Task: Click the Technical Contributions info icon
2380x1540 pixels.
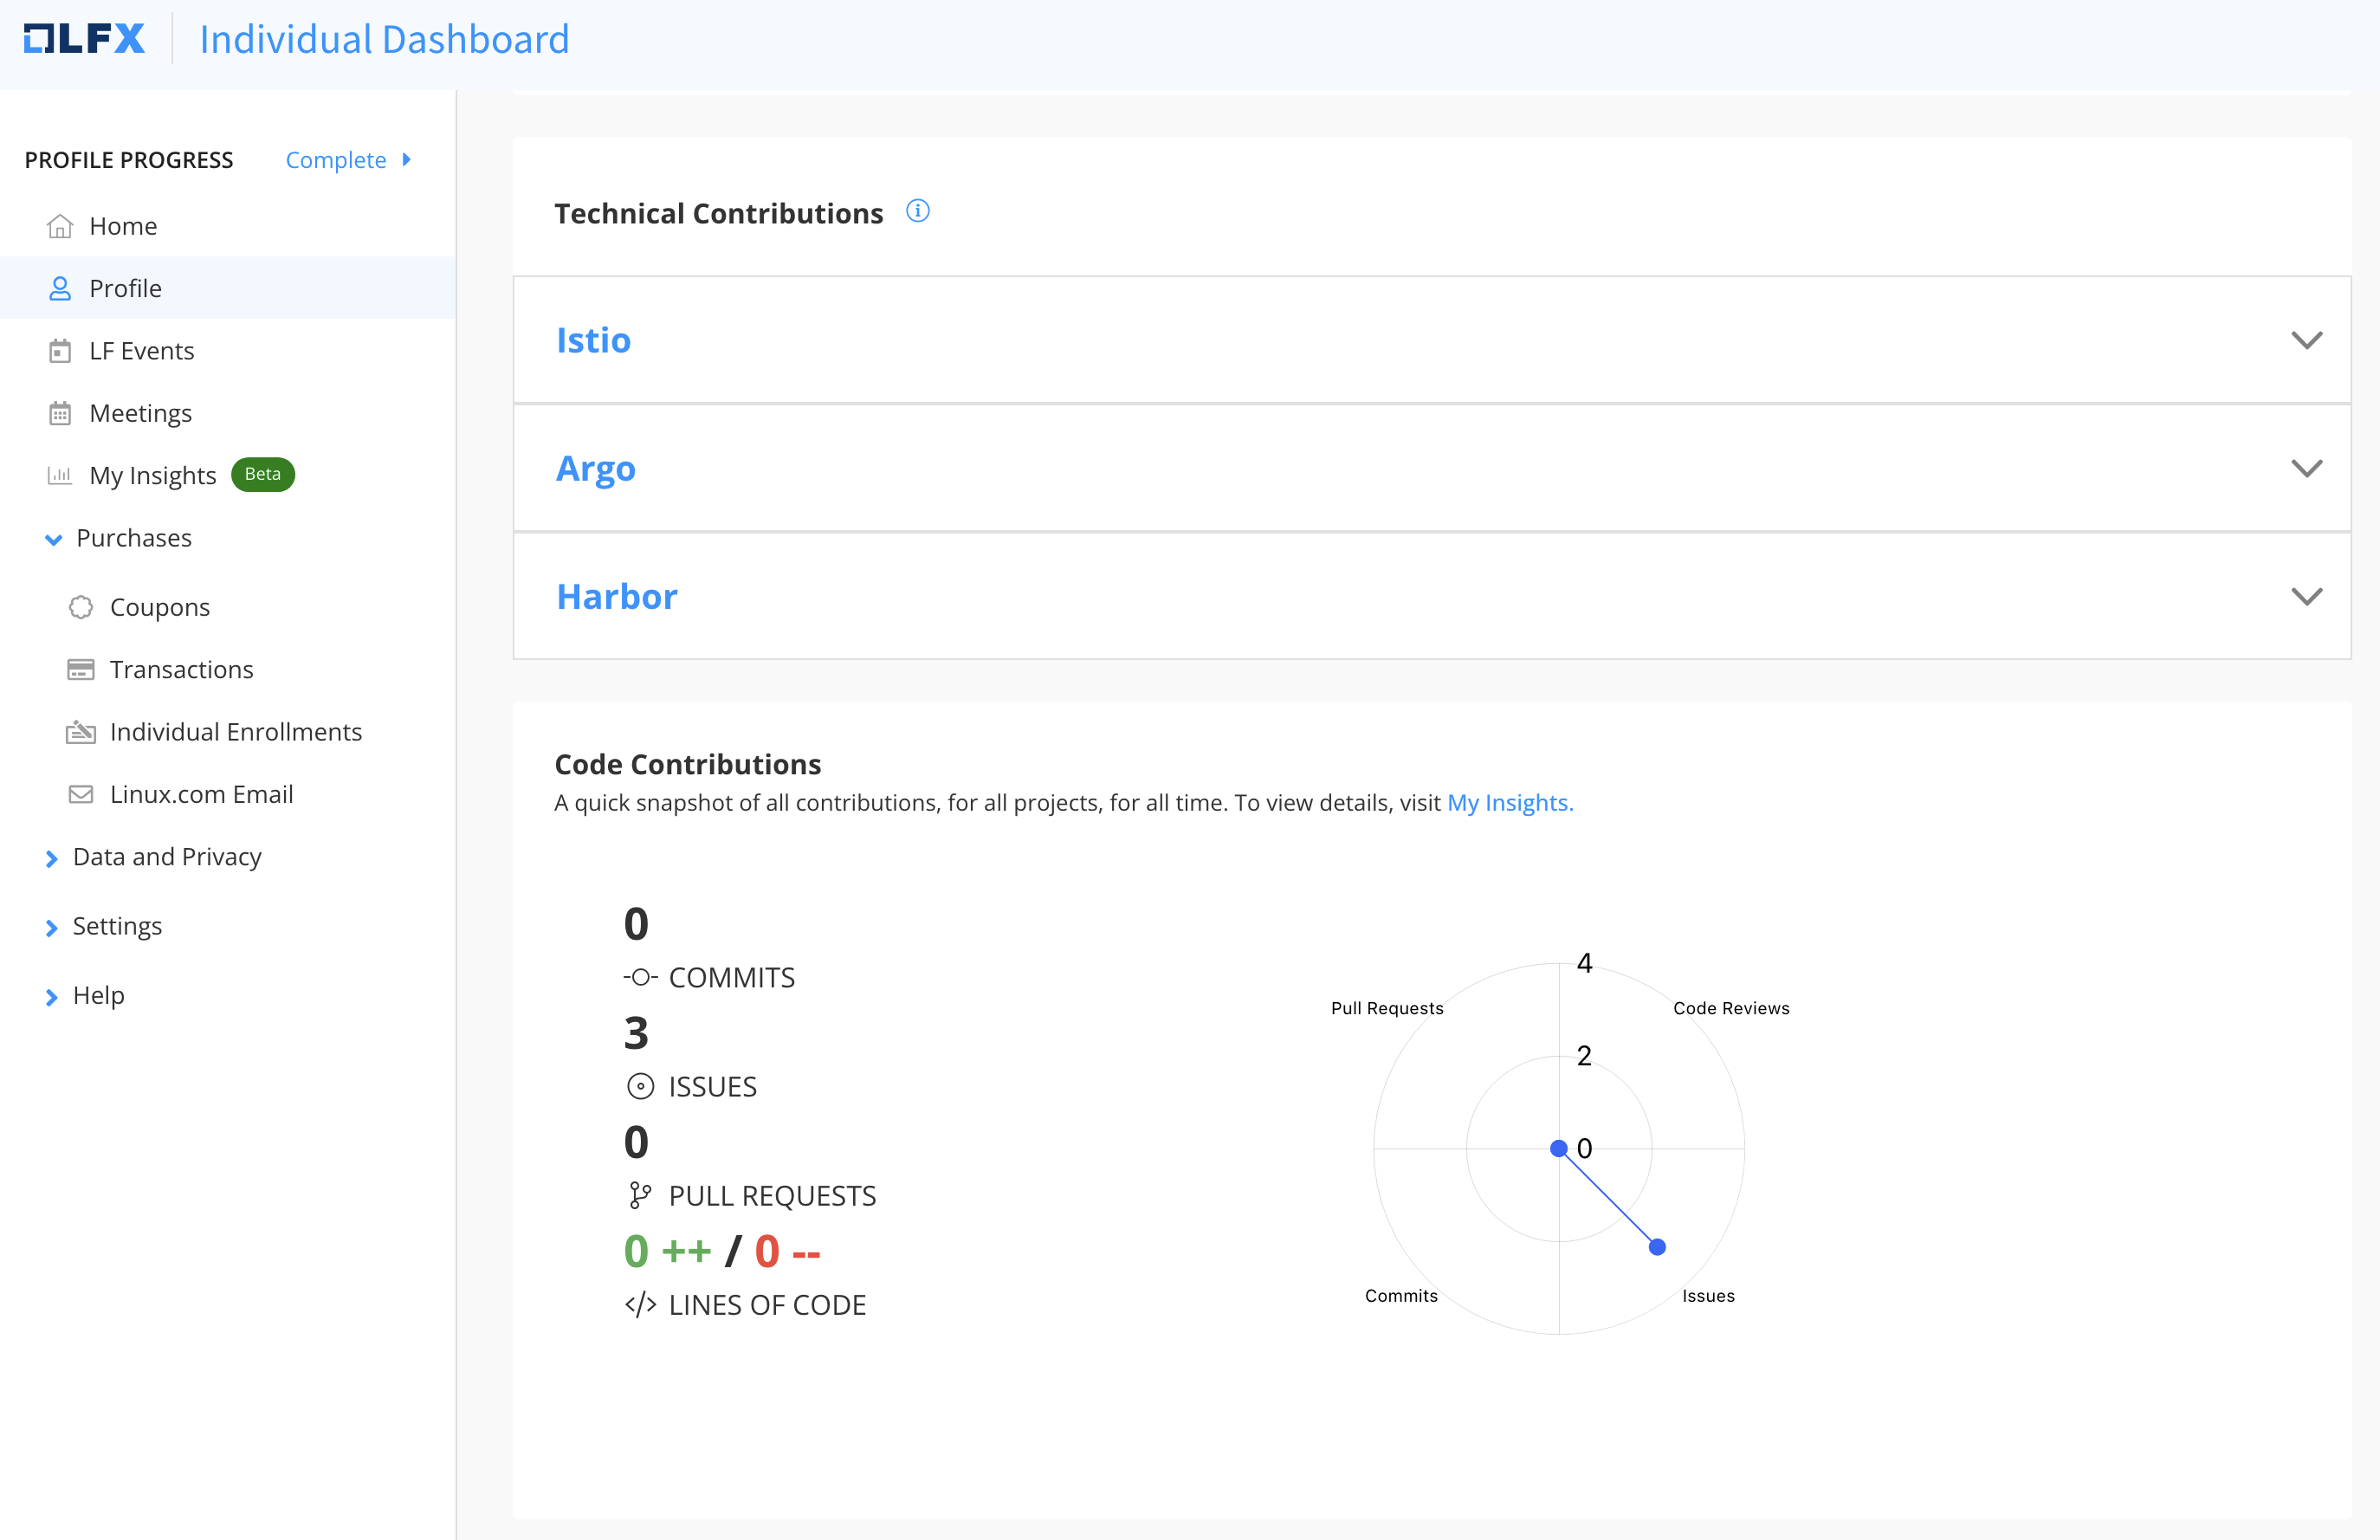Action: point(917,211)
